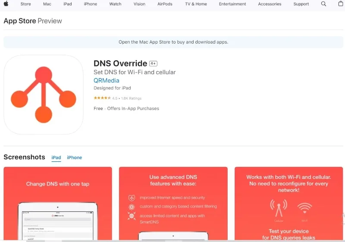Open the search magnifier icon
The image size is (345, 242).
(x=323, y=4)
